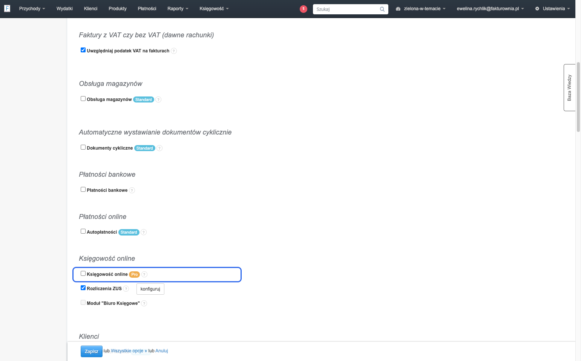Click the Standard badge next to Obsługa magazynów
The height and width of the screenshot is (361, 581).
[x=144, y=99]
